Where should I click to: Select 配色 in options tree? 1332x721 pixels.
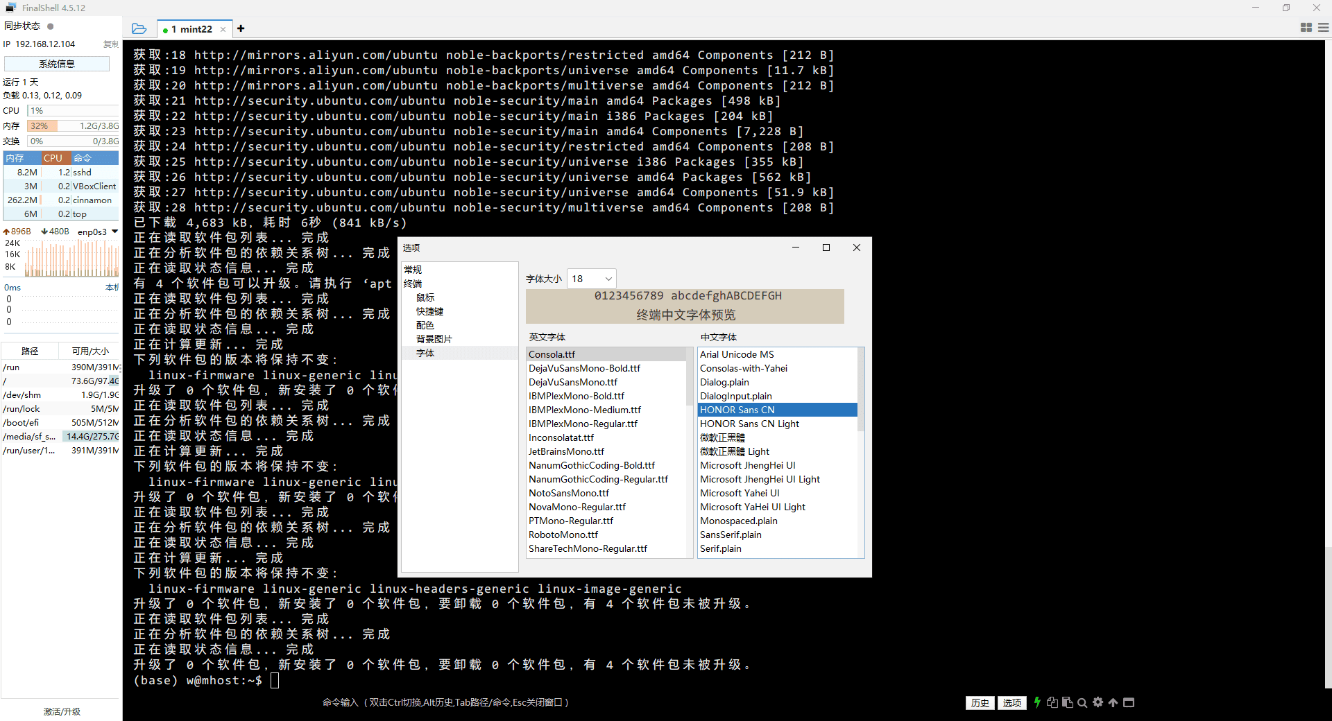[425, 325]
